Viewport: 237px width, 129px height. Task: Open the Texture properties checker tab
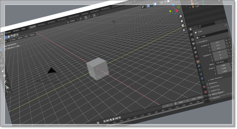pyautogui.click(x=206, y=92)
